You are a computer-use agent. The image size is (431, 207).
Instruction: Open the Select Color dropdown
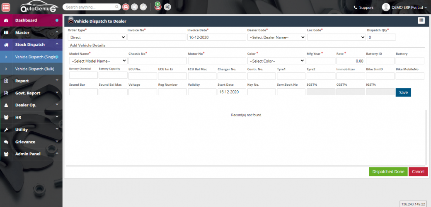[276, 61]
